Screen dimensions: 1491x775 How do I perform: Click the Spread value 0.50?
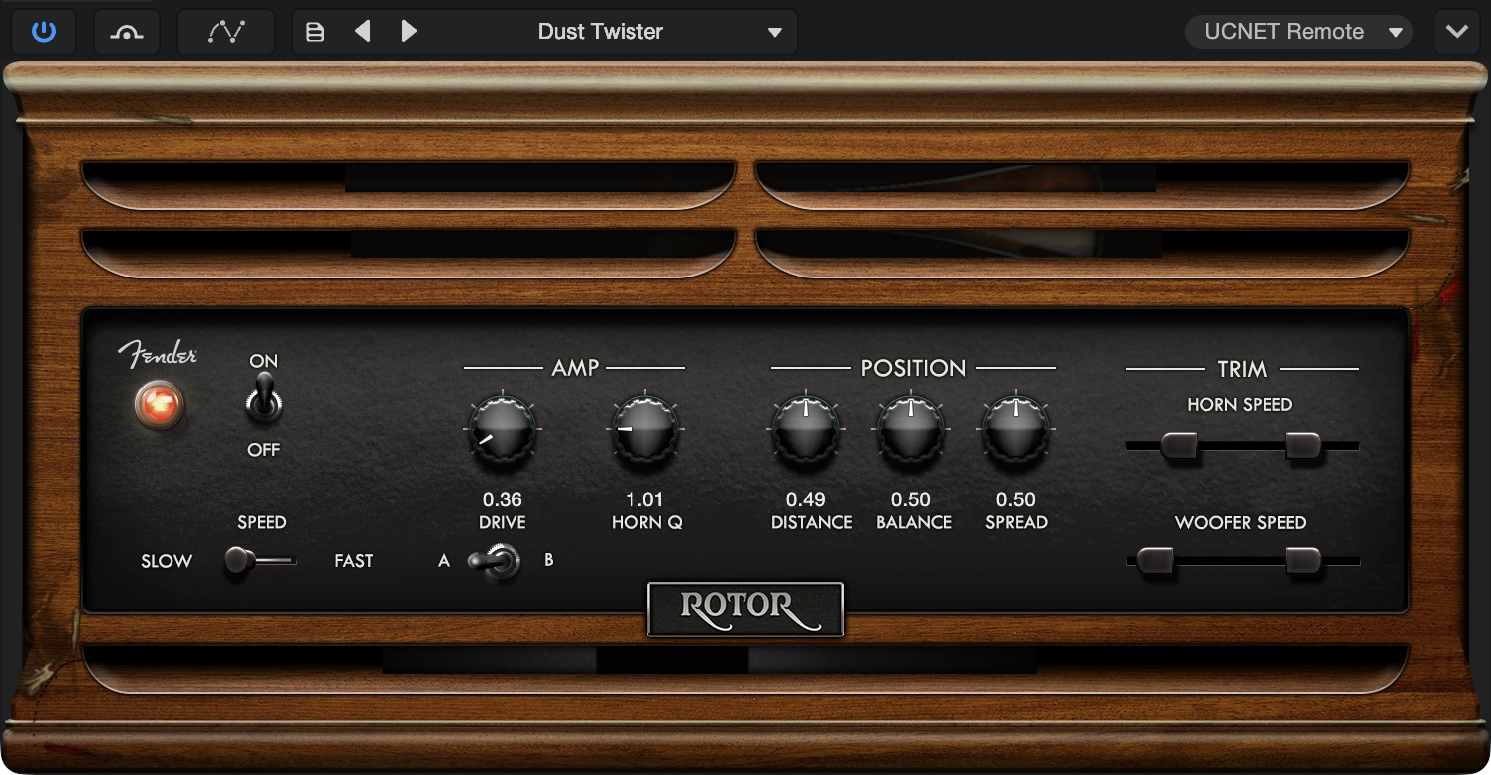(x=1016, y=499)
